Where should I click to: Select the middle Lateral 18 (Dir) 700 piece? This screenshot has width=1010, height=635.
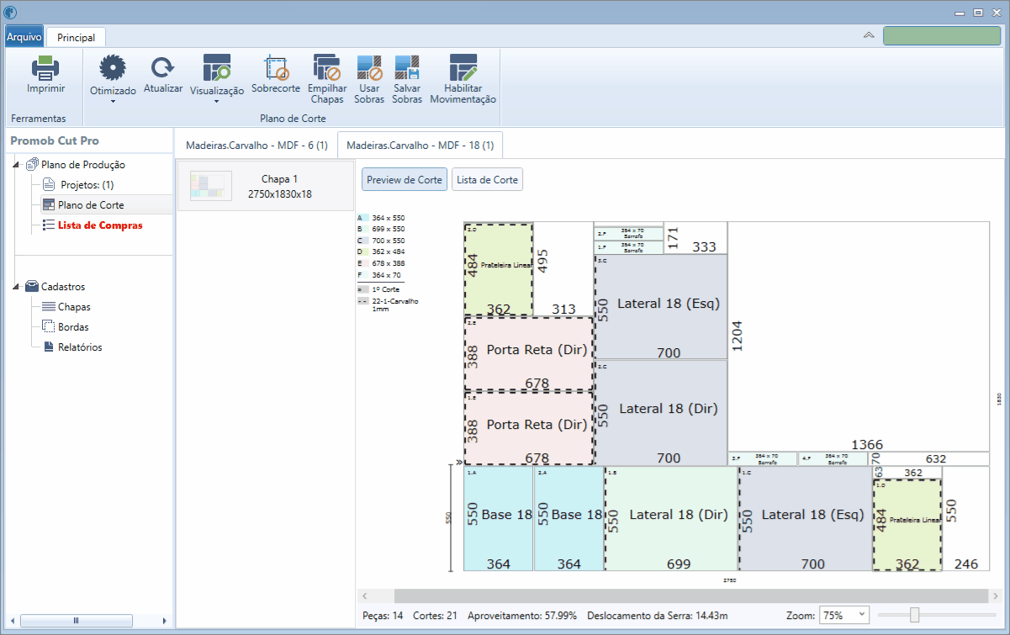tap(661, 413)
